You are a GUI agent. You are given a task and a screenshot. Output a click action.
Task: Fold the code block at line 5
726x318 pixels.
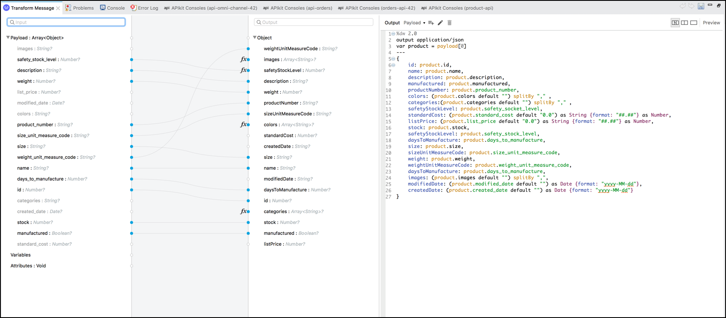click(393, 59)
